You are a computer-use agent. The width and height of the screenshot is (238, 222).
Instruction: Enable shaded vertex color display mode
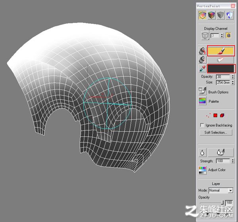click(211, 15)
